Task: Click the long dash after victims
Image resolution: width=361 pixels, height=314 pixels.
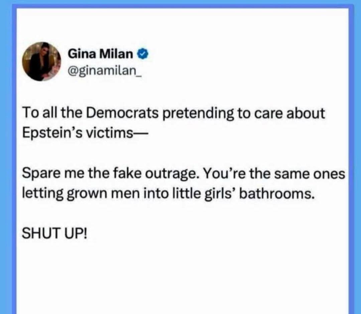Action: coord(139,134)
